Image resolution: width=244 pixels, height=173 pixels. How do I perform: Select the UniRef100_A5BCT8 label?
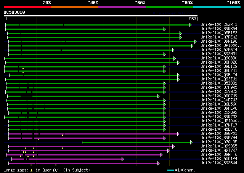pyautogui.click(x=219, y=130)
